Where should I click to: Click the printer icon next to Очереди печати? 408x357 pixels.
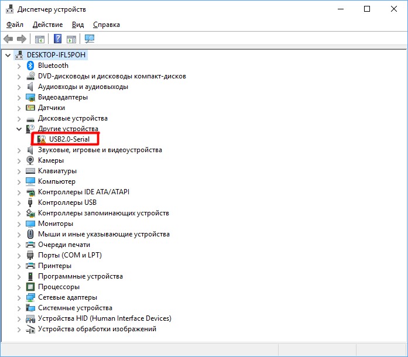click(x=30, y=245)
